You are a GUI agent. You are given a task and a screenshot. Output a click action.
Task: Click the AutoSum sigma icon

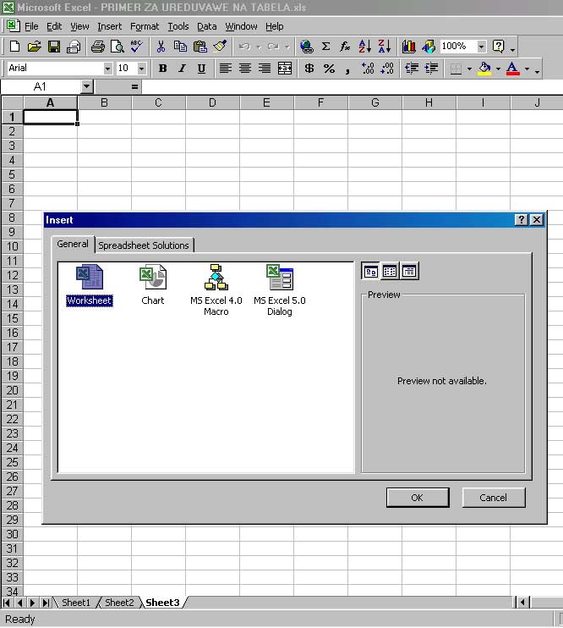click(x=326, y=47)
